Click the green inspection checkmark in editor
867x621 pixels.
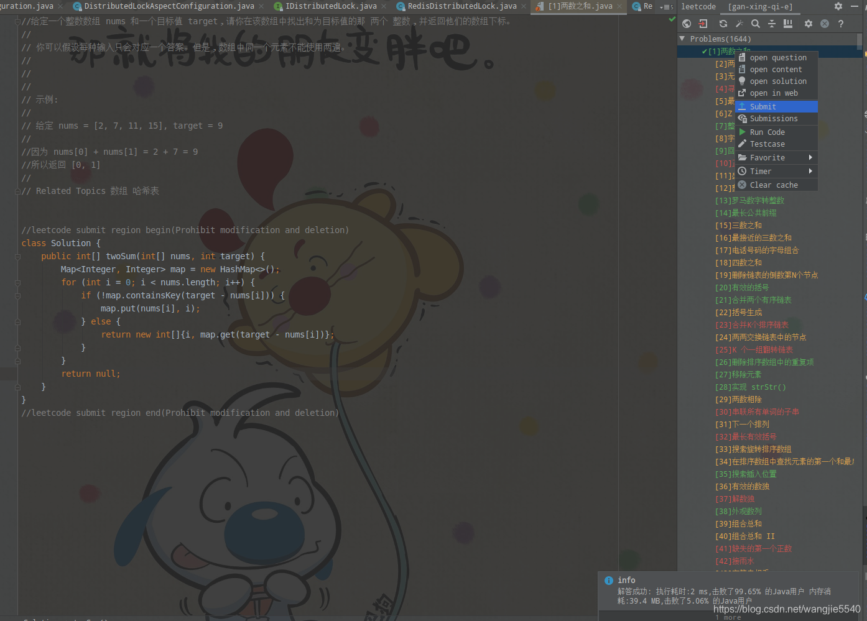pos(672,19)
